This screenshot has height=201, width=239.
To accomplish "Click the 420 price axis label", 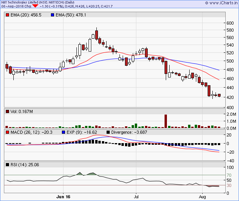I will point(230,97).
